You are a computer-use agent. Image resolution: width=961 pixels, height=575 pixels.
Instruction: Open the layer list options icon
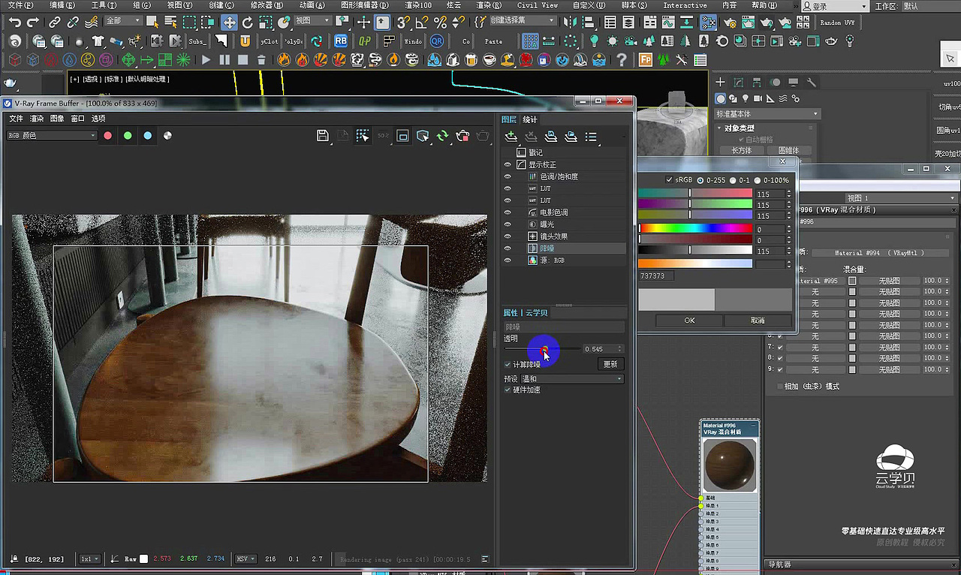tap(592, 136)
